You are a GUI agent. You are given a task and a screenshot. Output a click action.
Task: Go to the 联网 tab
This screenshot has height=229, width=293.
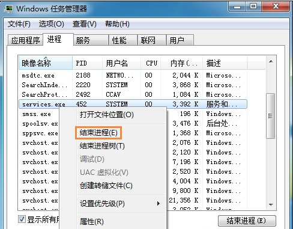click(x=152, y=40)
